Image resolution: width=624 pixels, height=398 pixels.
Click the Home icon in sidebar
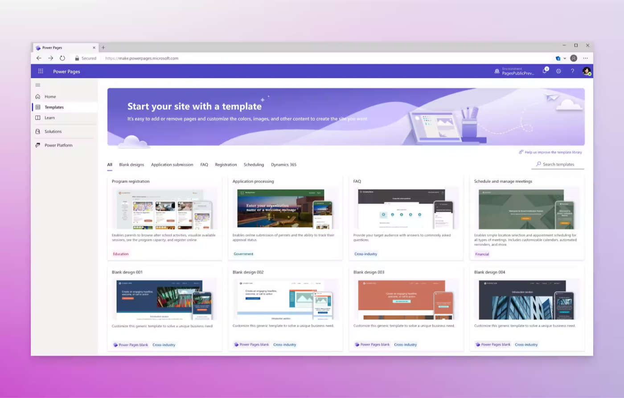38,97
